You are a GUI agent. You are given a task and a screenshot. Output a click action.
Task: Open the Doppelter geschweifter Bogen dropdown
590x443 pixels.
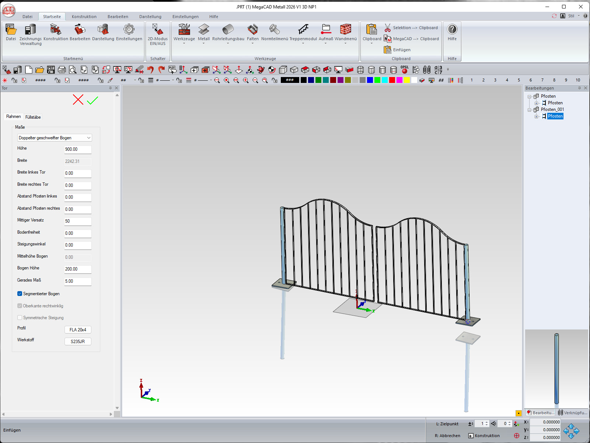tap(55, 138)
